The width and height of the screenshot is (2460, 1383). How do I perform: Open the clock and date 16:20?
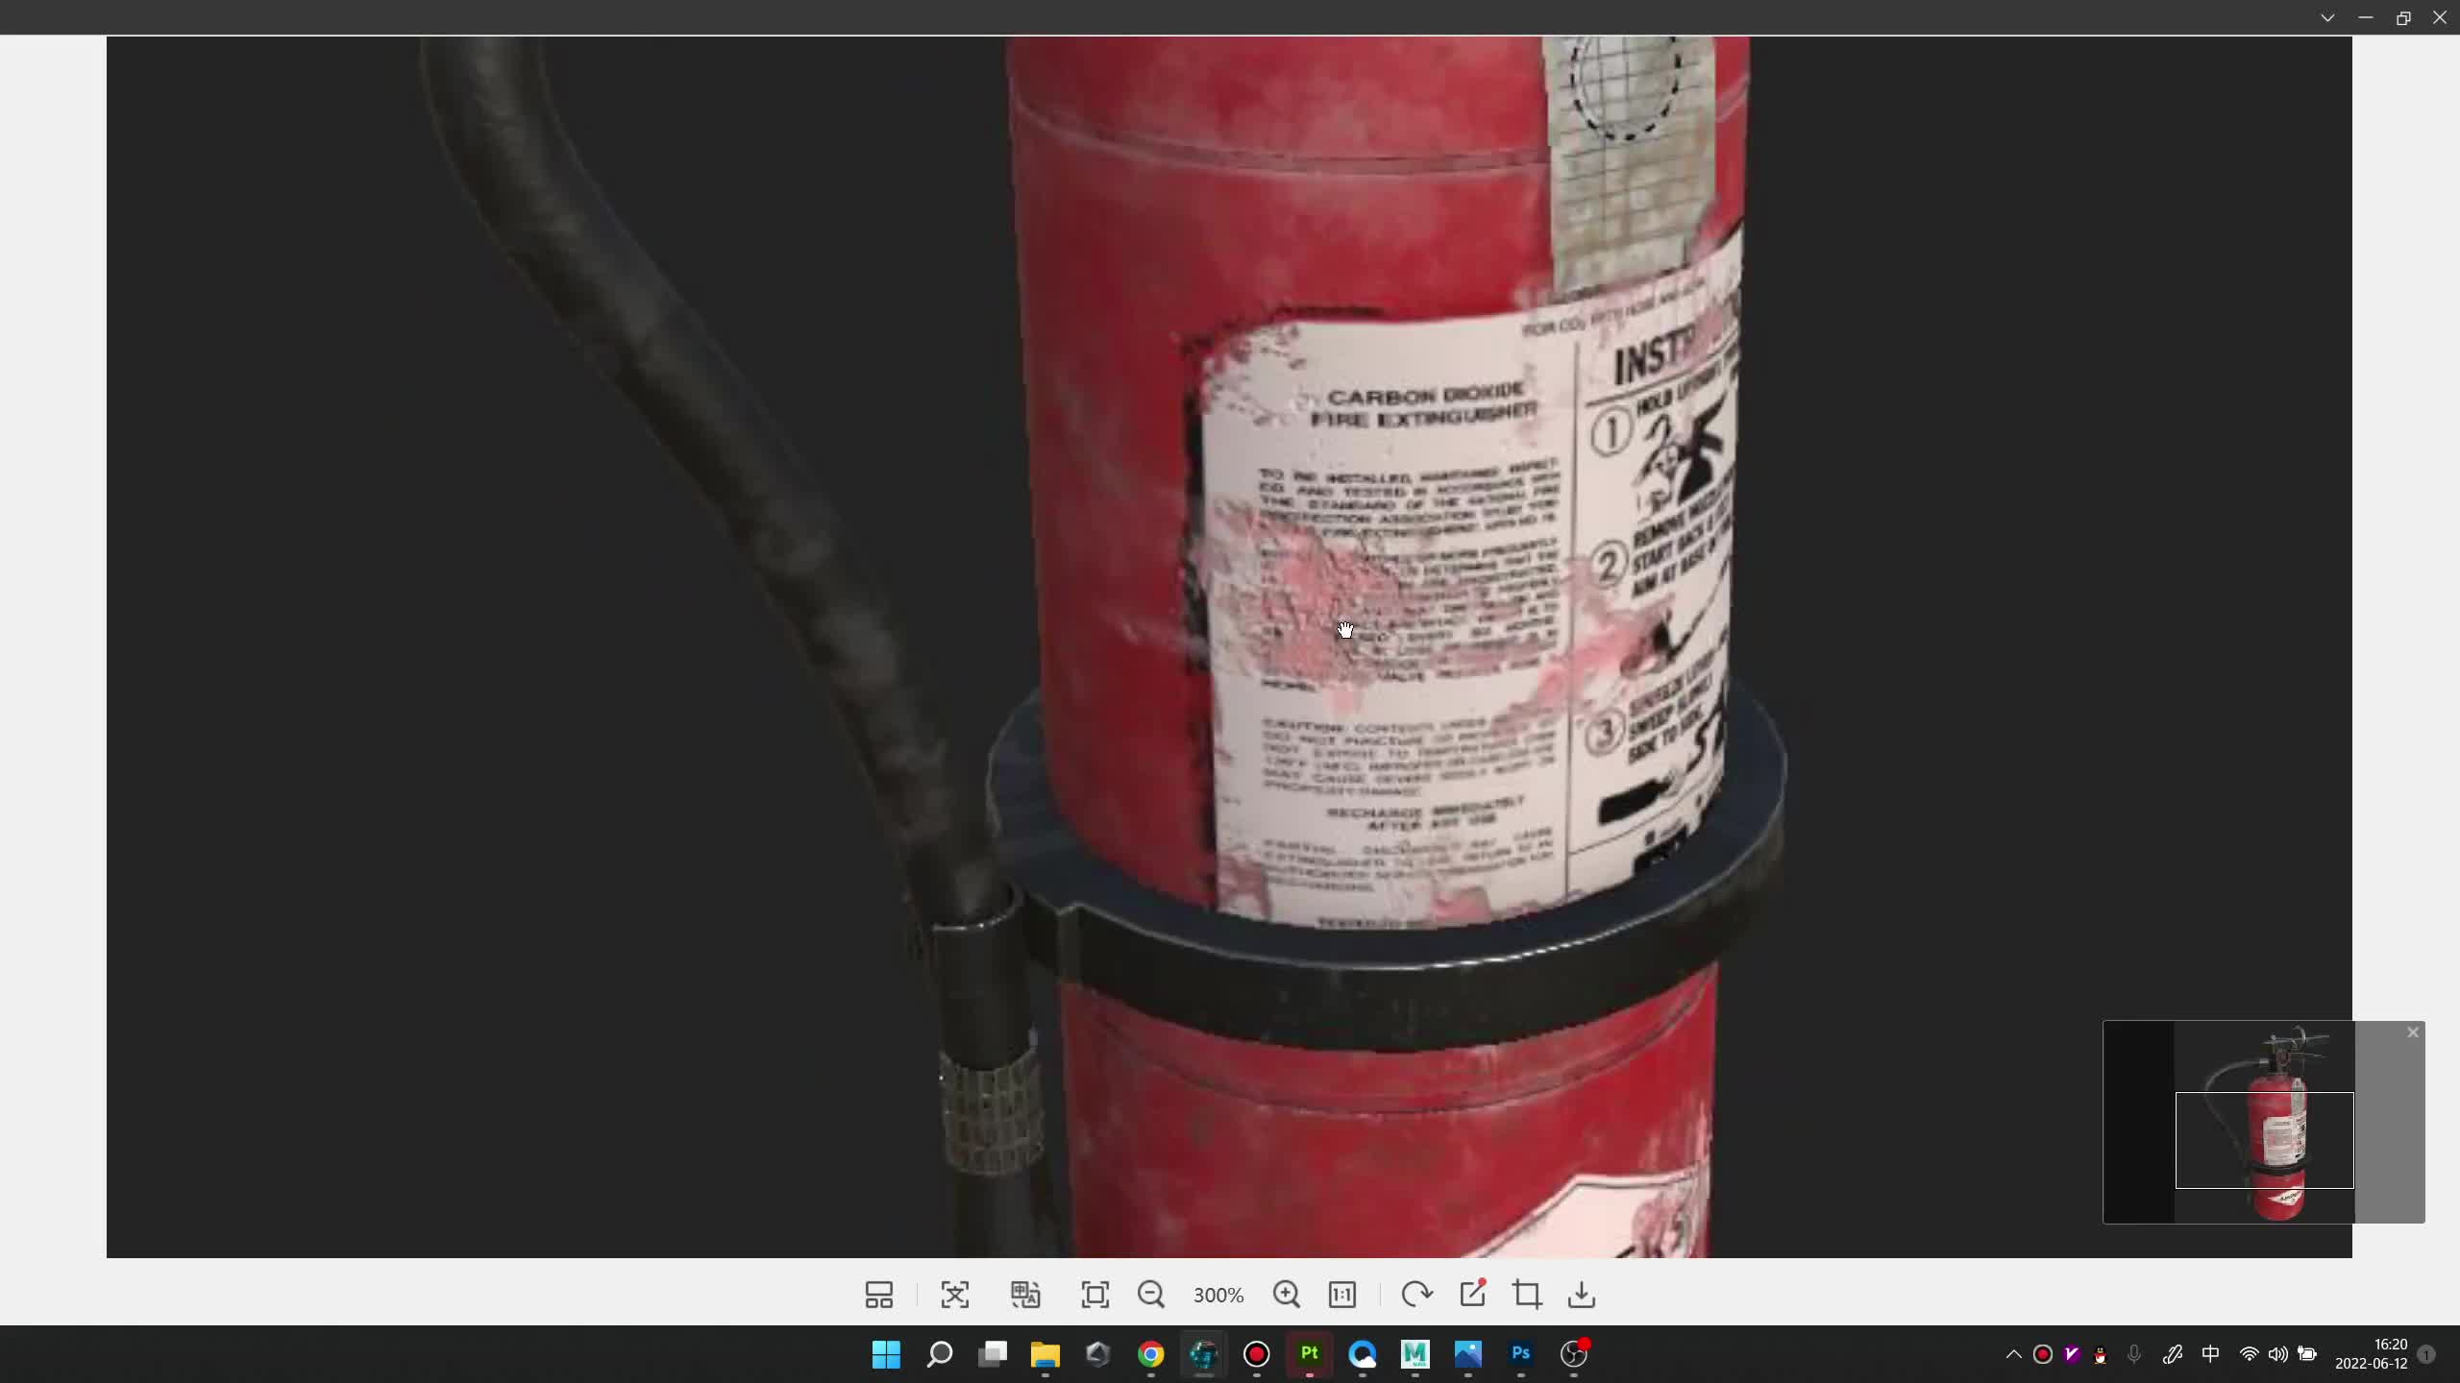(x=2372, y=1354)
